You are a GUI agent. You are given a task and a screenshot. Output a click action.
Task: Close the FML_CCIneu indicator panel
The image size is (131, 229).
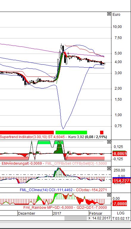pos(109,169)
